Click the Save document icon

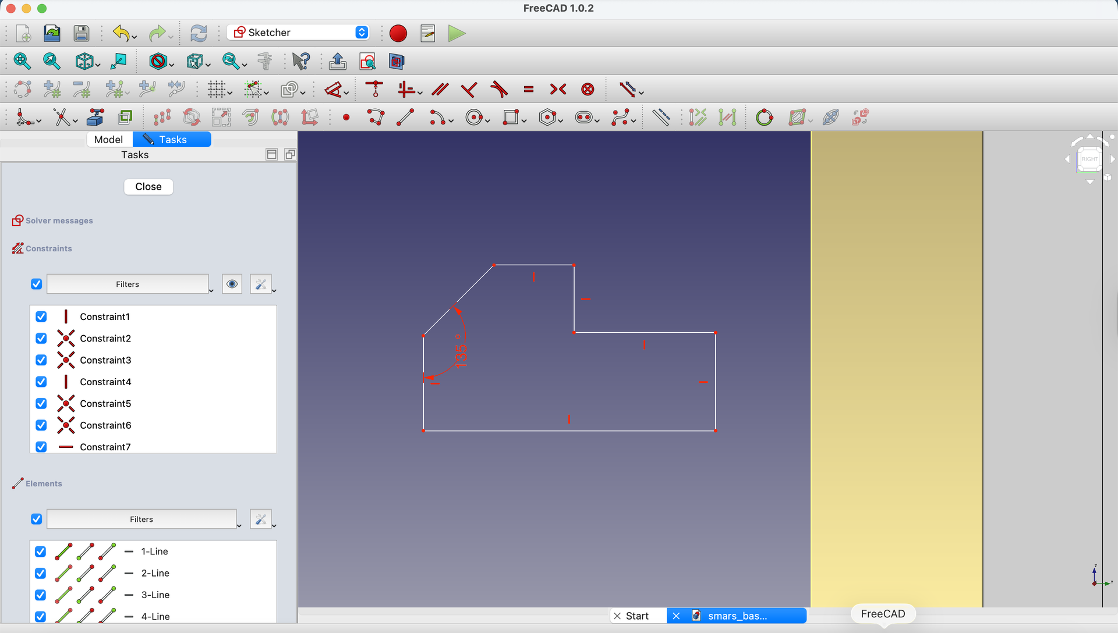click(82, 33)
